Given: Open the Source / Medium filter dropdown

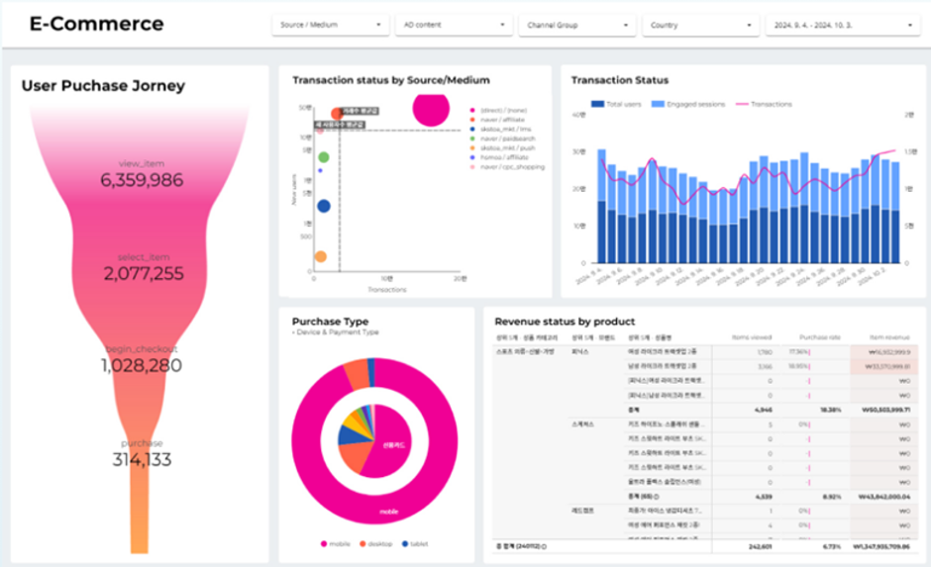Looking at the screenshot, I should point(330,25).
